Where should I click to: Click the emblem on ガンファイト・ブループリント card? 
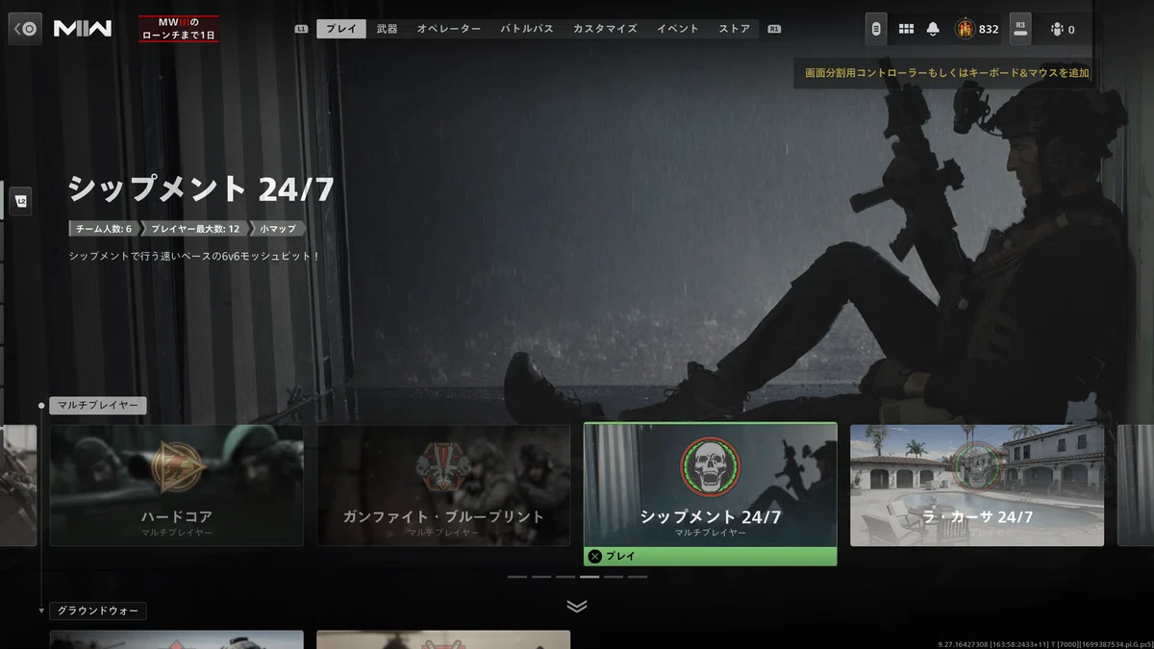[443, 468]
